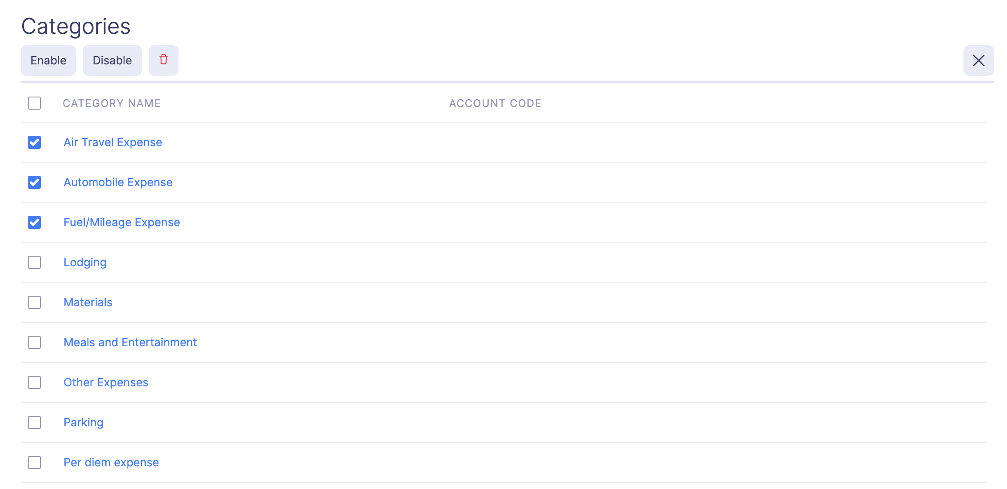This screenshot has width=1007, height=489.
Task: Uncheck the Air Travel Expense checkbox
Action: (x=34, y=142)
